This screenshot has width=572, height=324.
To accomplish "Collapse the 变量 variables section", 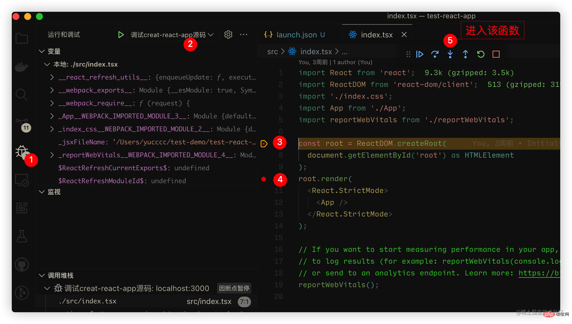I will [x=42, y=51].
